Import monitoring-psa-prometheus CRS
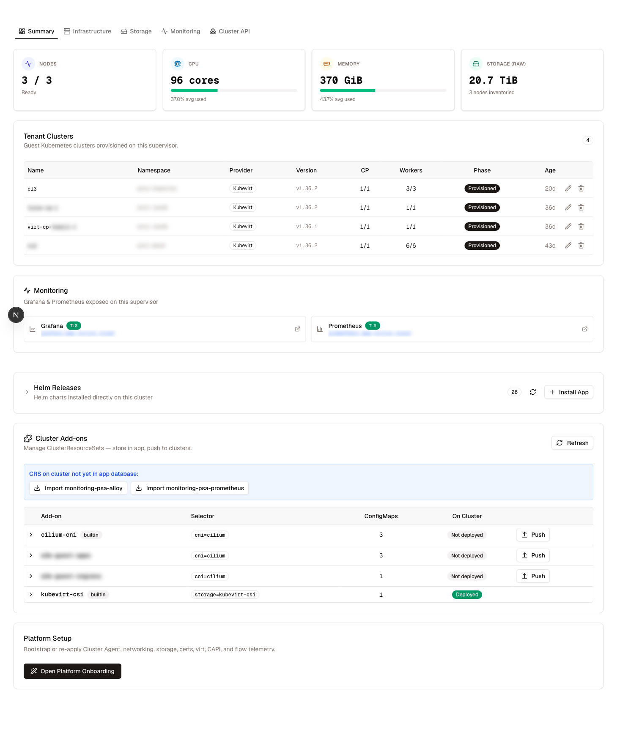This screenshot has height=743, width=617. [189, 488]
